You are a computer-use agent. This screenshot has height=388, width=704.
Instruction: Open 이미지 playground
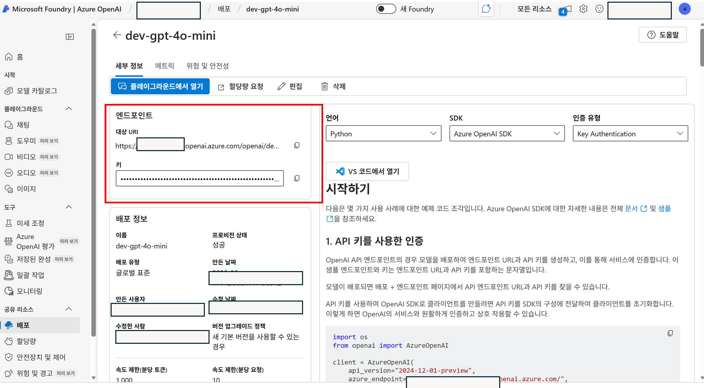pos(20,189)
